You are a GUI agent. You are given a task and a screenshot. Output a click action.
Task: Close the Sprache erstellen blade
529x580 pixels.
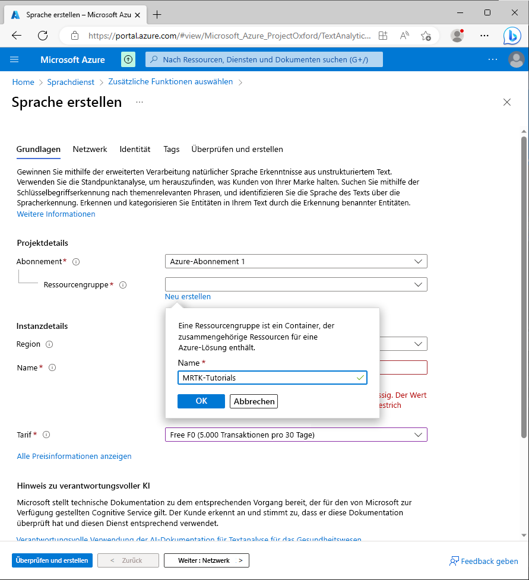coord(507,102)
